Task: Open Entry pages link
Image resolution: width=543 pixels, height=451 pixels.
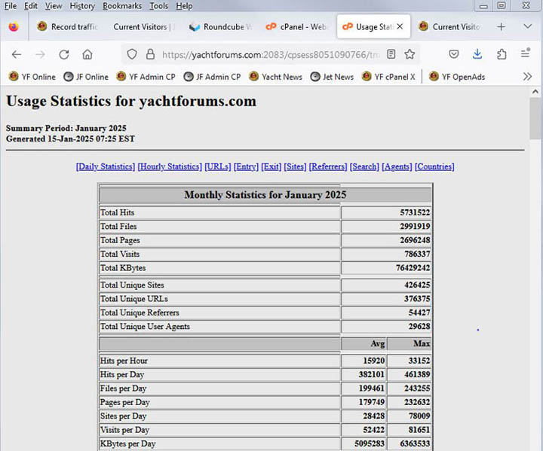Action: pyautogui.click(x=246, y=166)
